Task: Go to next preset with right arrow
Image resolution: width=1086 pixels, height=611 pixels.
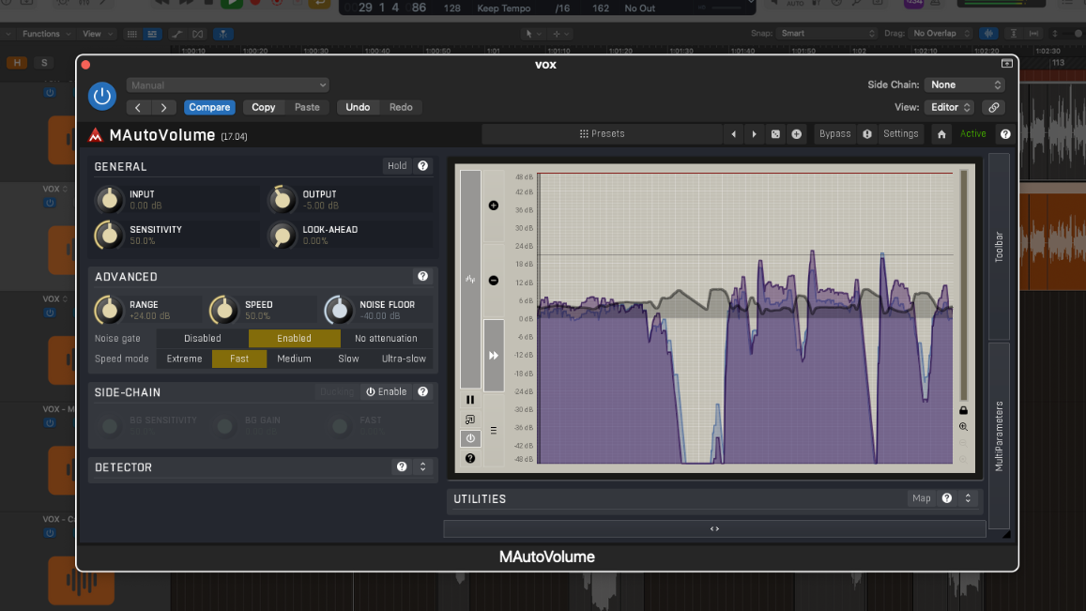Action: click(x=163, y=107)
